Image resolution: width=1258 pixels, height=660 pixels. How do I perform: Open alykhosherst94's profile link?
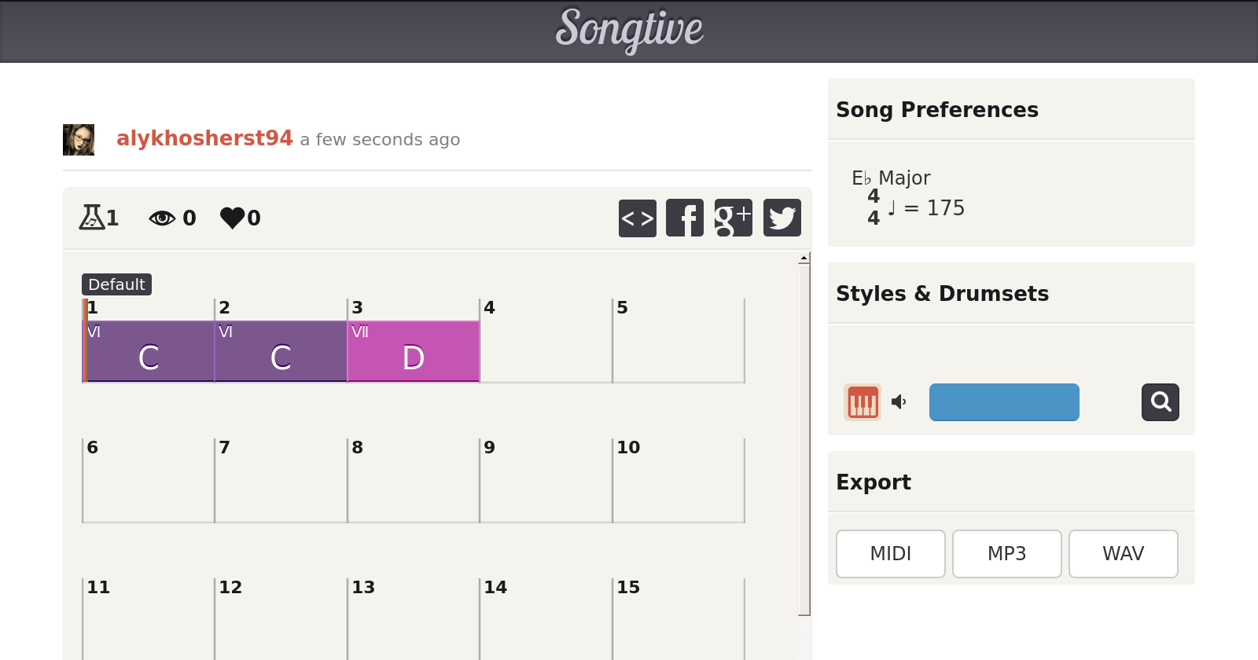tap(204, 138)
